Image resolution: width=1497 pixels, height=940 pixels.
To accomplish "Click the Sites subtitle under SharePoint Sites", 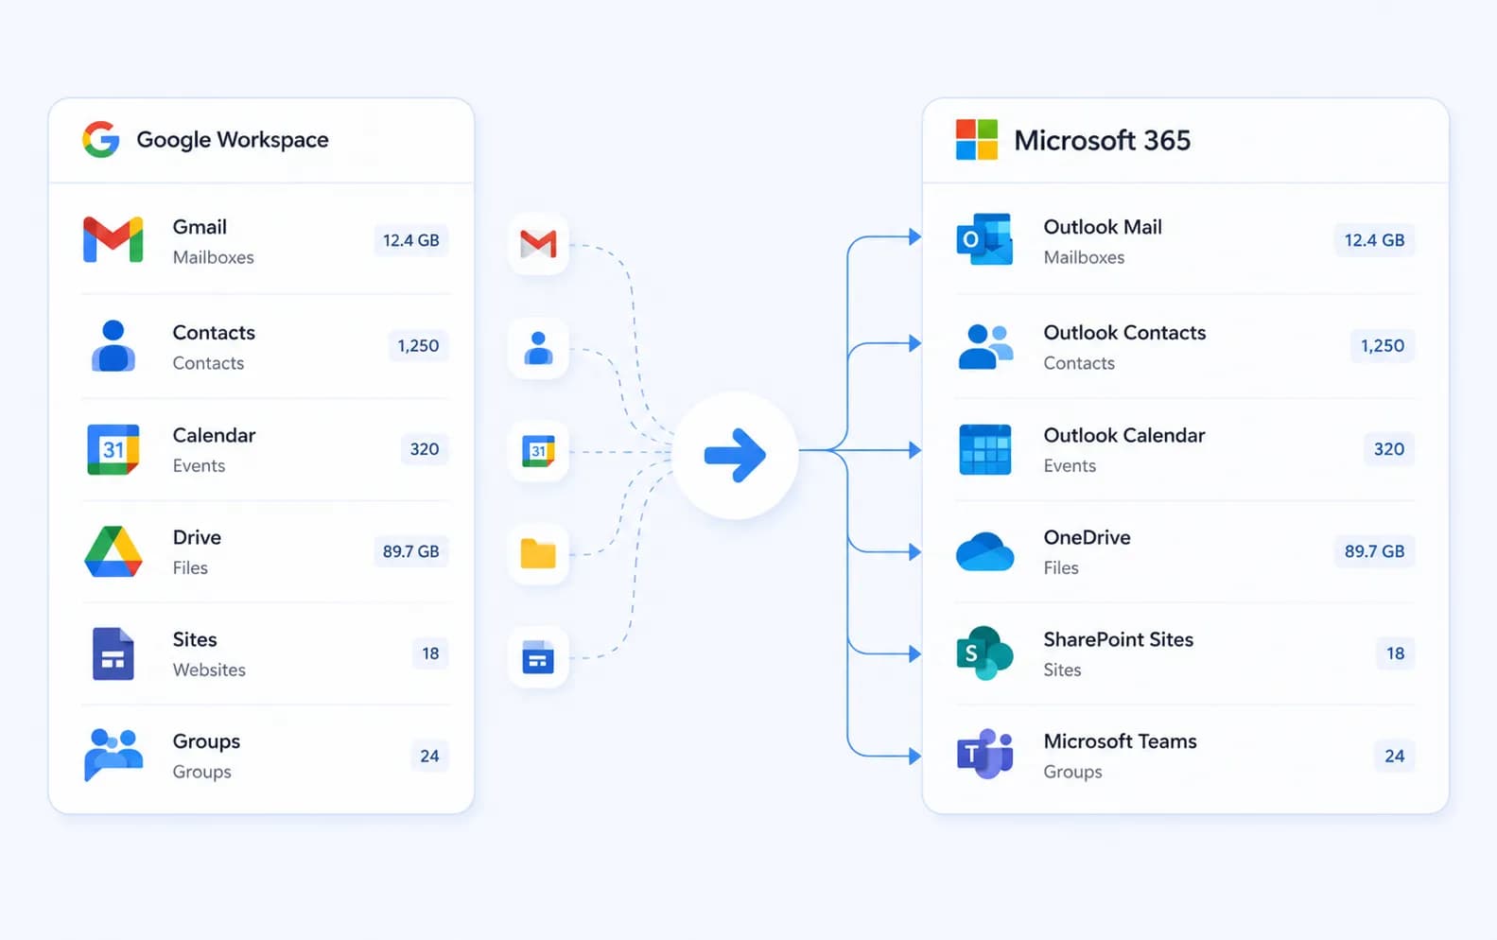I will [x=1062, y=670].
